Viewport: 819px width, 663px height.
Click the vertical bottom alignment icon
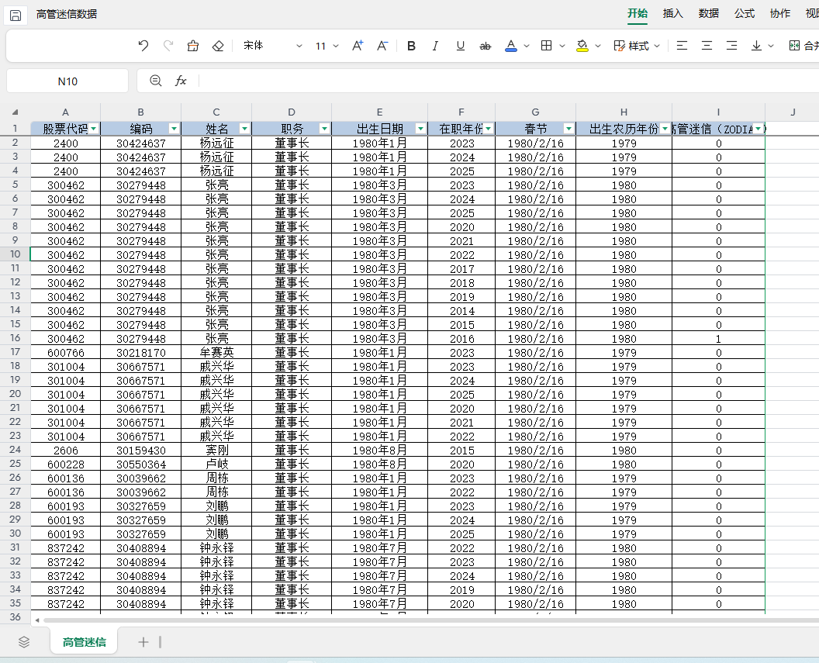tap(756, 46)
